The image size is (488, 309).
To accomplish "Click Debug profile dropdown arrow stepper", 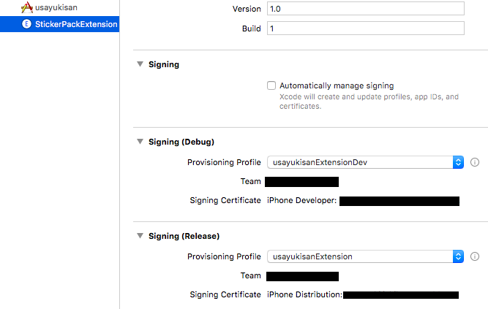I will pyautogui.click(x=458, y=162).
